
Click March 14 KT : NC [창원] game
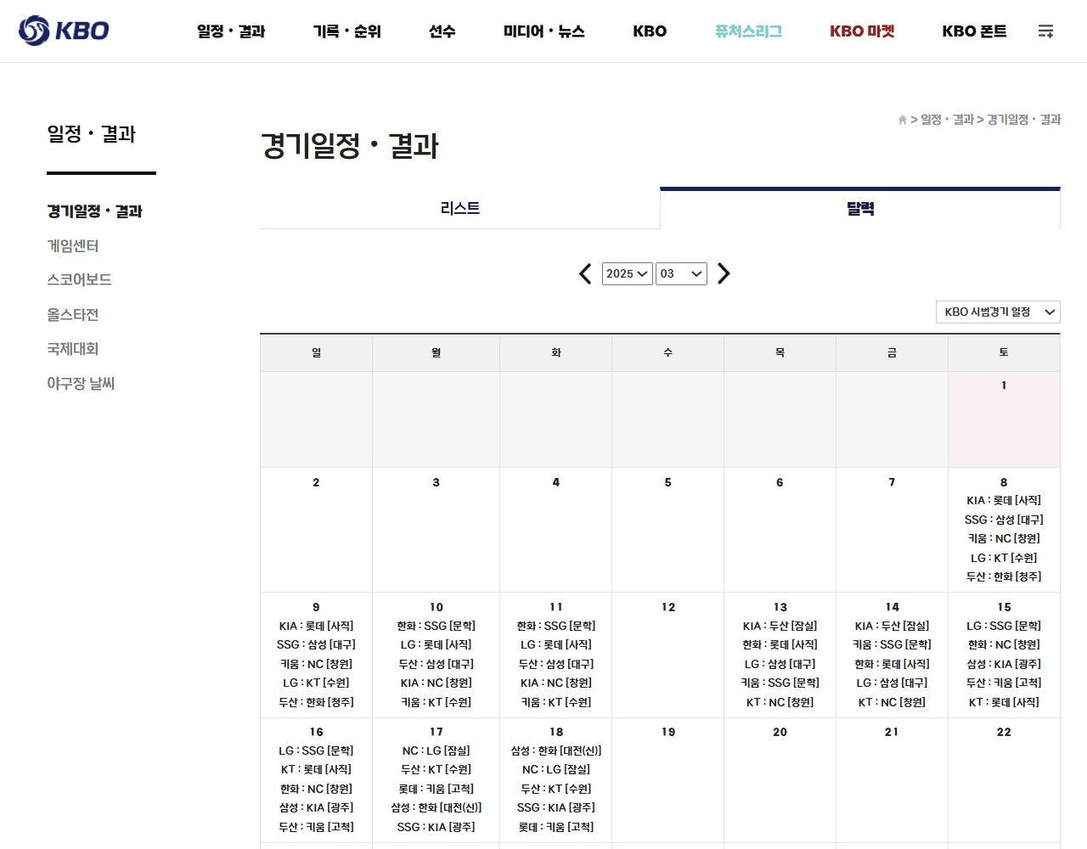(892, 702)
